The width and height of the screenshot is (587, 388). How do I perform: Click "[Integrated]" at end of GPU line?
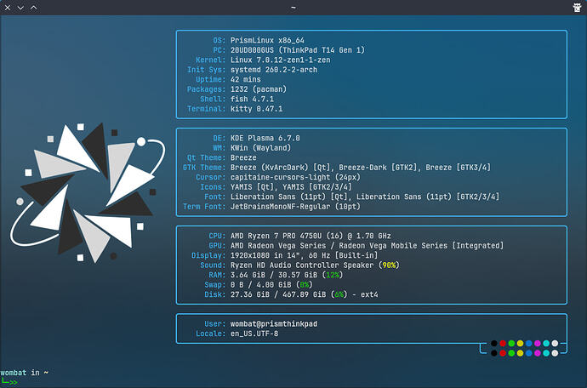click(x=478, y=246)
